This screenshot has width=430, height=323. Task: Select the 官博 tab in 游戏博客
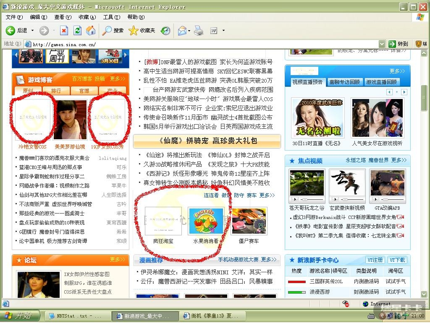(84, 91)
